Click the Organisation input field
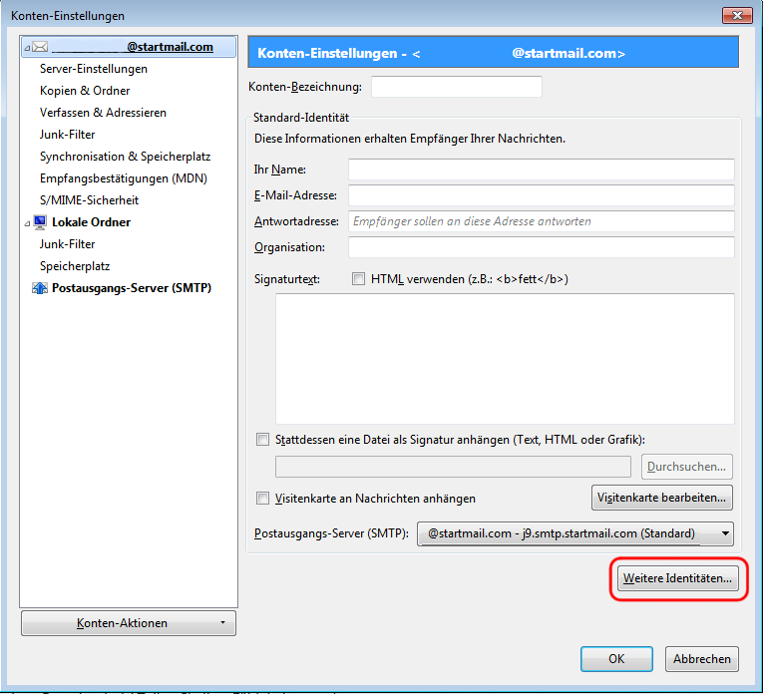 coord(542,247)
